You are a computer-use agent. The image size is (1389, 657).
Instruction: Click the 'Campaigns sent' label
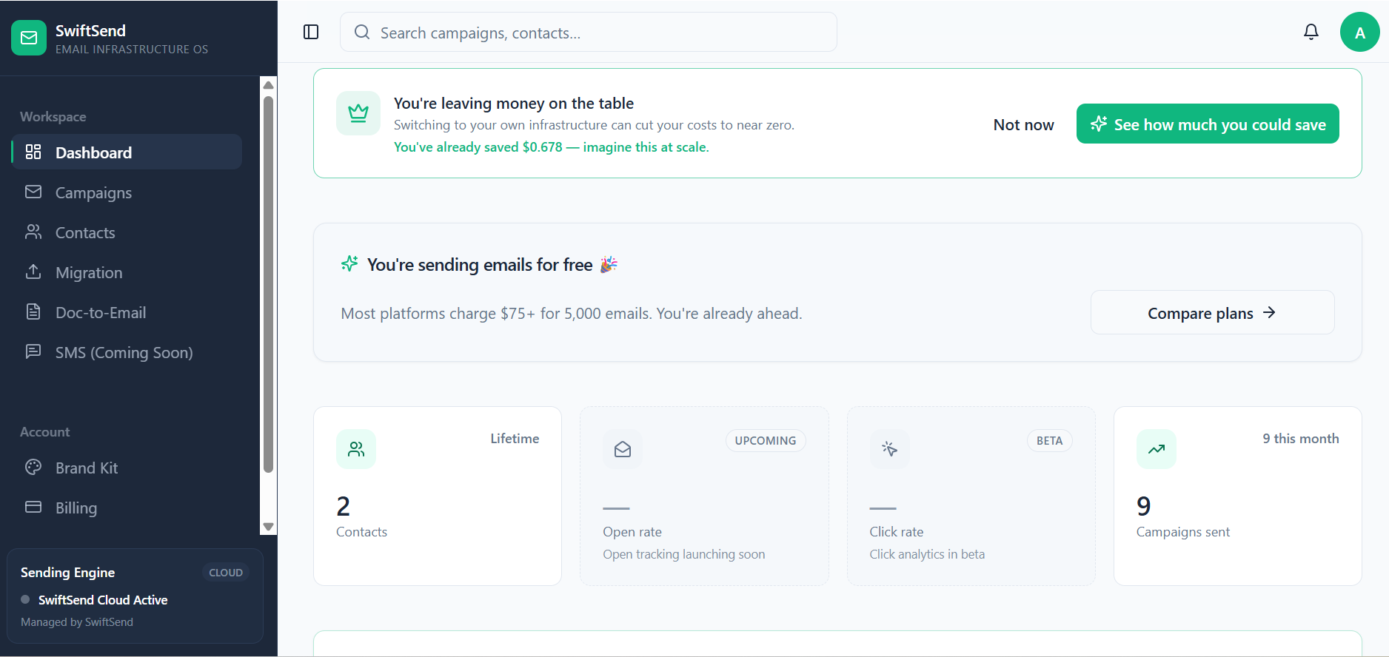(x=1183, y=531)
